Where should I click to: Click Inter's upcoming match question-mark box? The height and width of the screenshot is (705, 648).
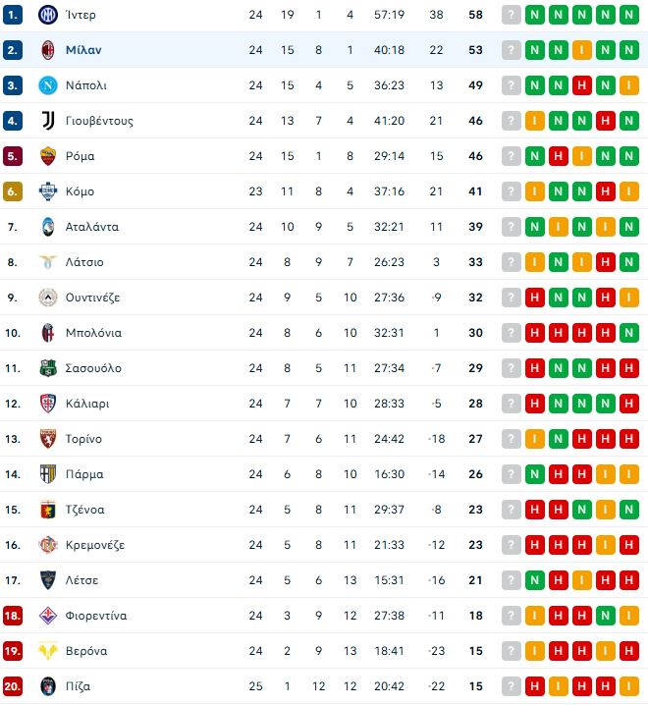[x=511, y=15]
